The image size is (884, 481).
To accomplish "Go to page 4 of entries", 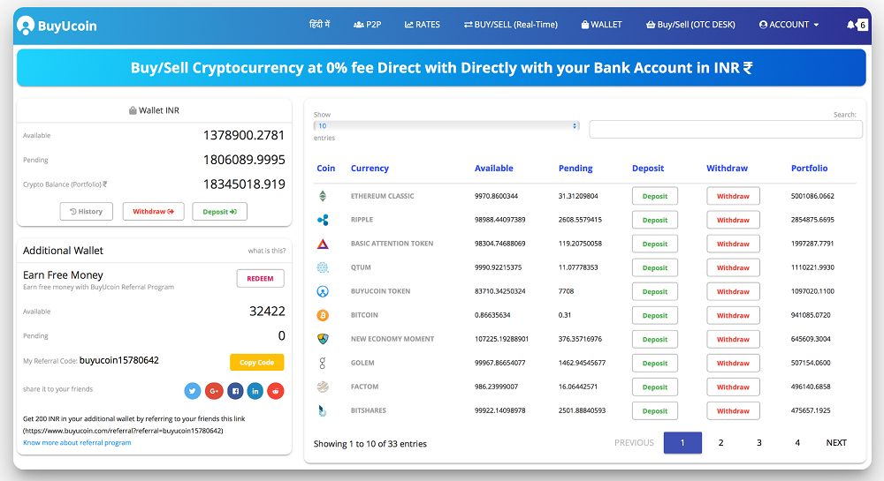I will click(x=797, y=443).
